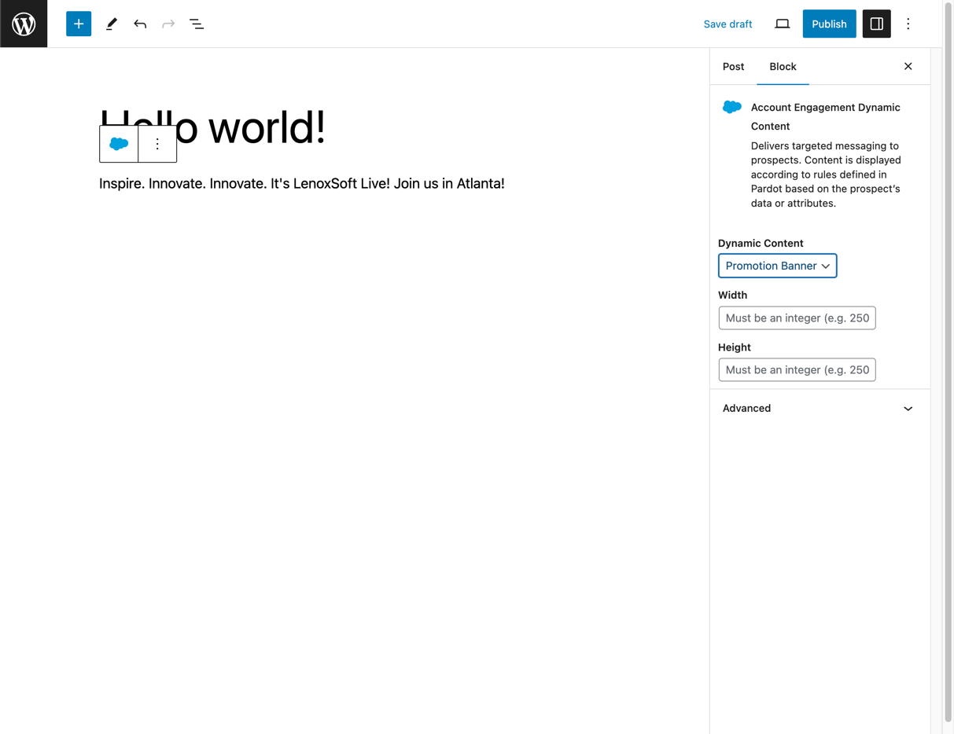
Task: Switch to the Post tab
Action: [x=733, y=67]
